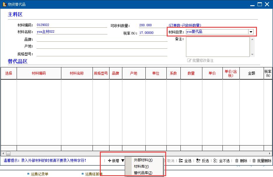Viewport: 273px width, 177px height.
Task: Click the 全选 select-all icon button
Action: (181, 161)
